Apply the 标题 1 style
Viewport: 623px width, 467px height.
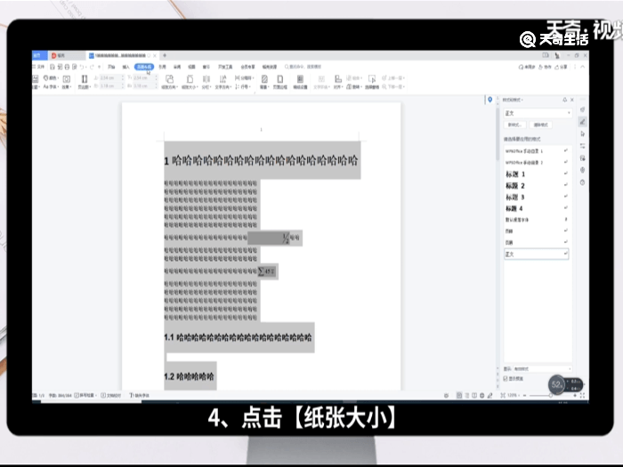(x=537, y=174)
